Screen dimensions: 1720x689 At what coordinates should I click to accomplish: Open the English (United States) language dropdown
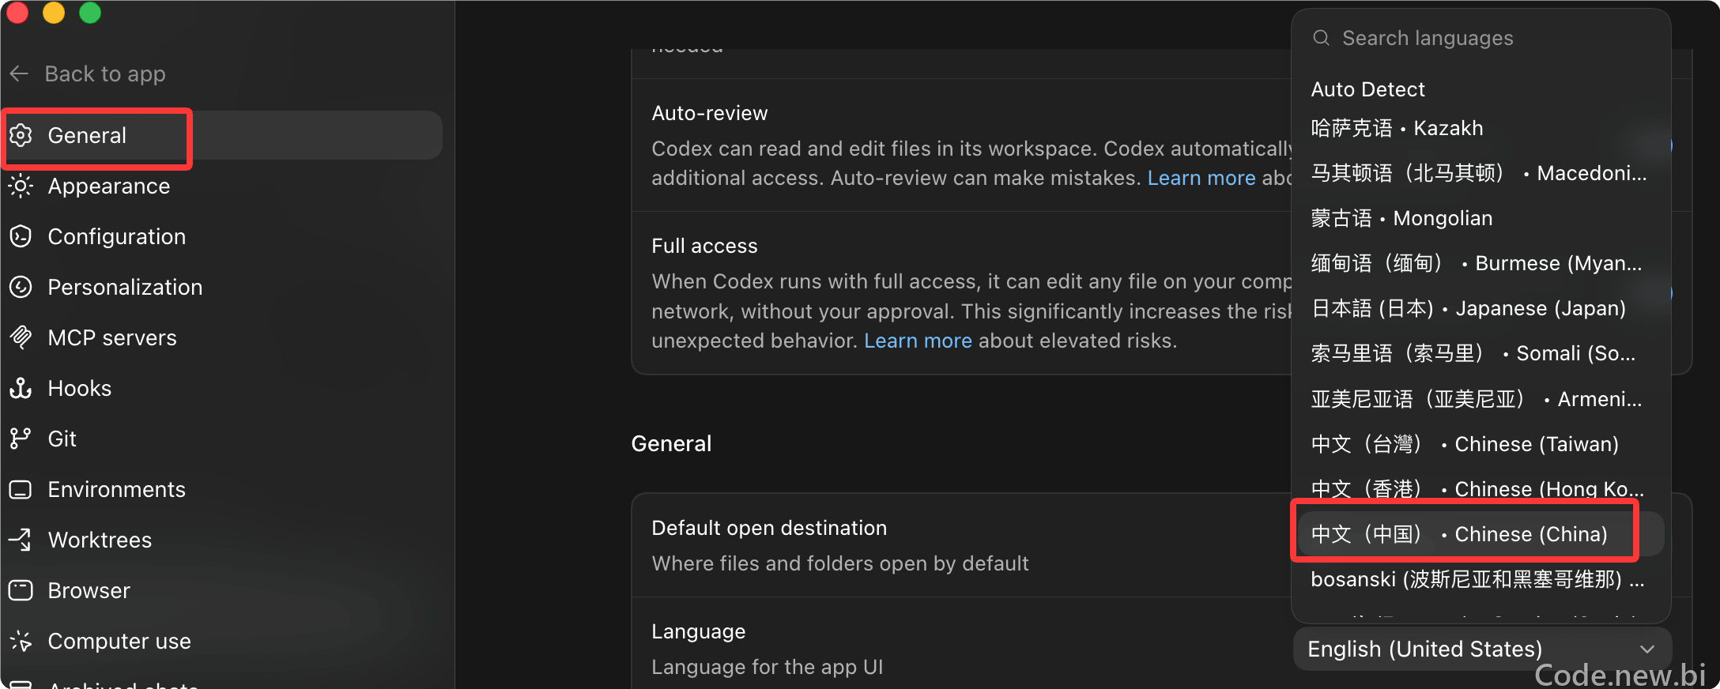coord(1482,649)
